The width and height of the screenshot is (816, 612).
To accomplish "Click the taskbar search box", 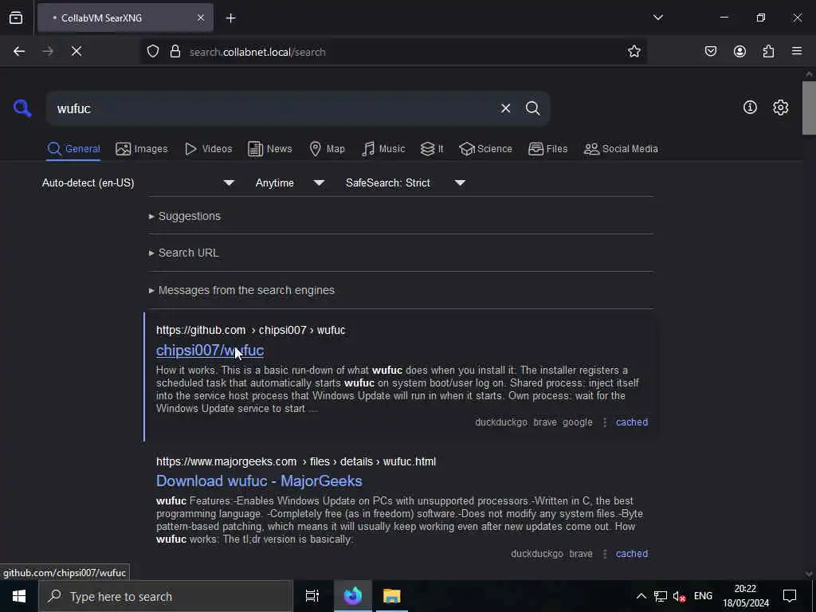I will pyautogui.click(x=166, y=596).
